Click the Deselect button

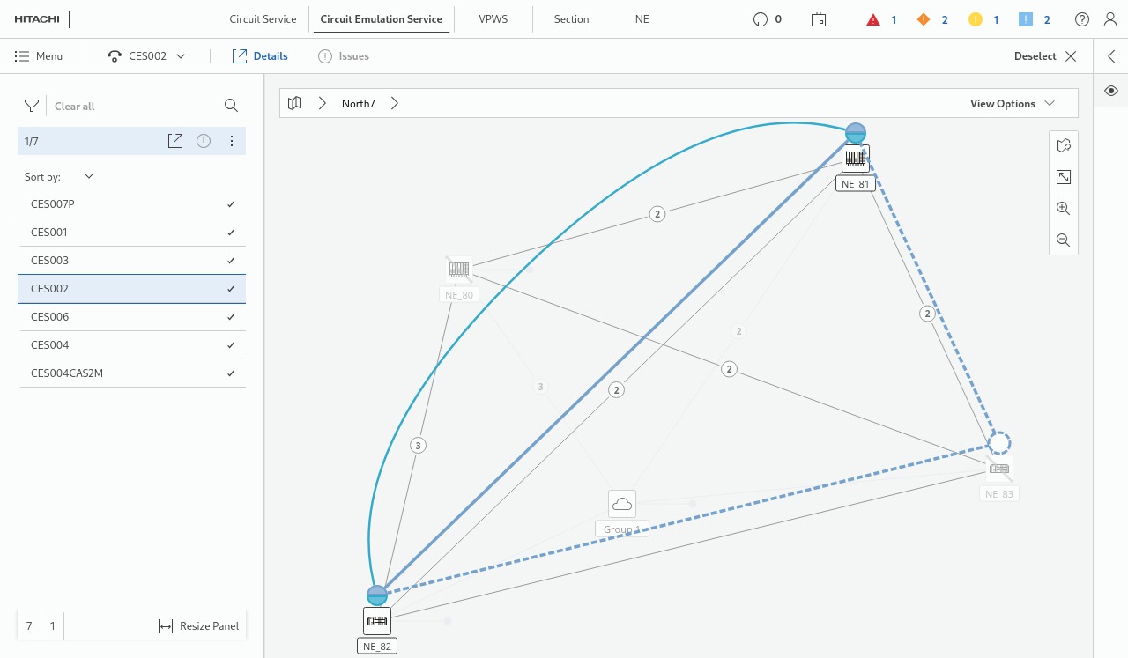(1045, 56)
